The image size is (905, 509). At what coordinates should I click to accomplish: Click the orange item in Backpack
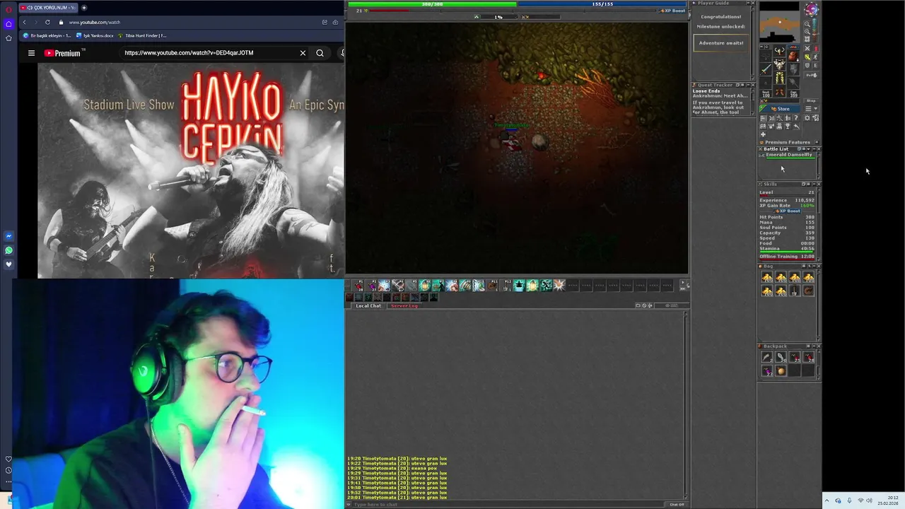tap(781, 370)
